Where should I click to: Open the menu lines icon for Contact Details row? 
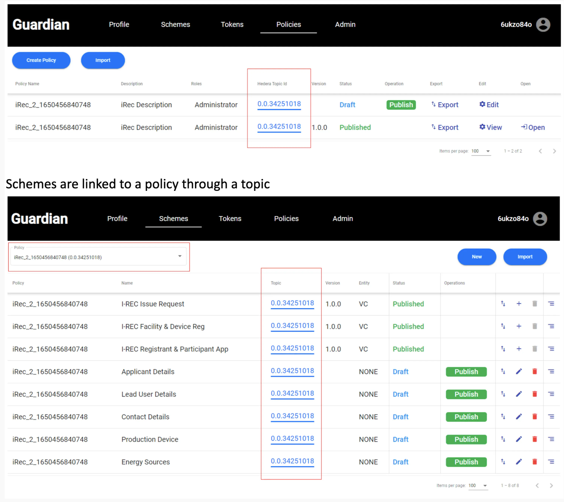(x=551, y=416)
